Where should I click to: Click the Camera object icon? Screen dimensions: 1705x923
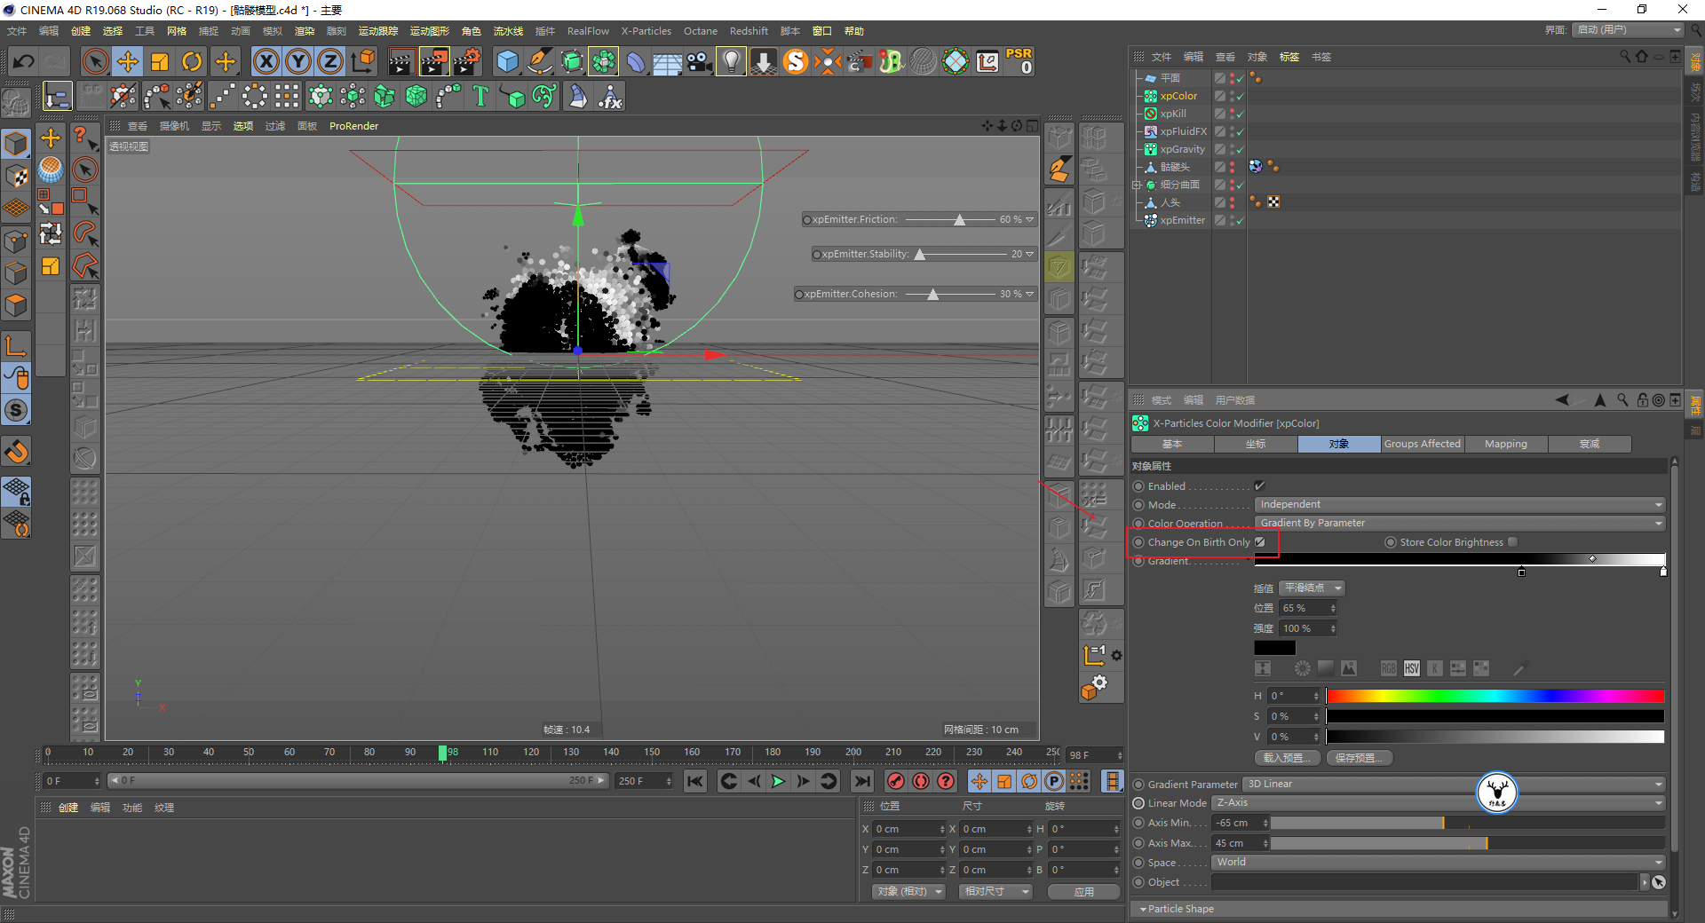coord(700,61)
